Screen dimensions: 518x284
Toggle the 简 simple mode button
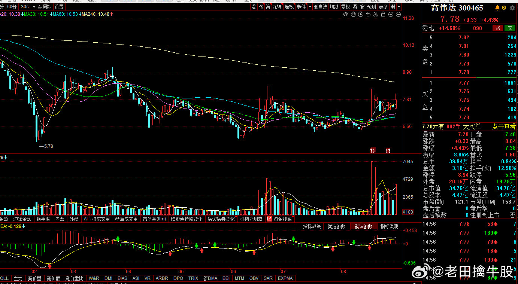click(268, 7)
